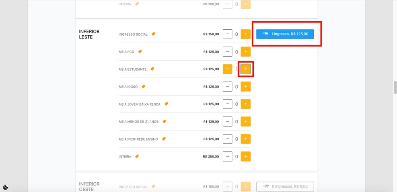Click plus for INTEIRA R$ 300,00 ticket
The height and width of the screenshot is (192, 397).
(x=246, y=4)
